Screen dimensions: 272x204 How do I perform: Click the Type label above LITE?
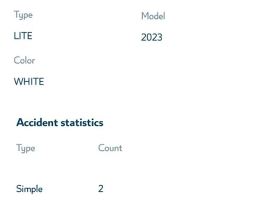click(23, 15)
